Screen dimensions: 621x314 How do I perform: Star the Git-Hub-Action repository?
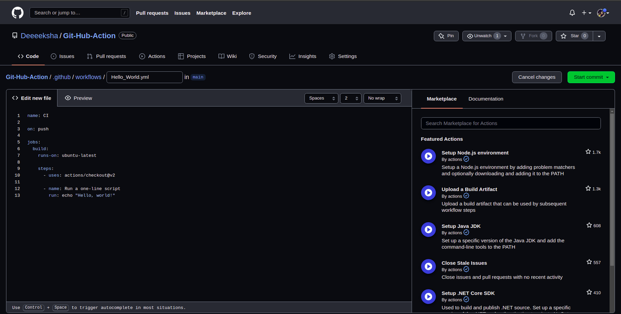pyautogui.click(x=574, y=36)
